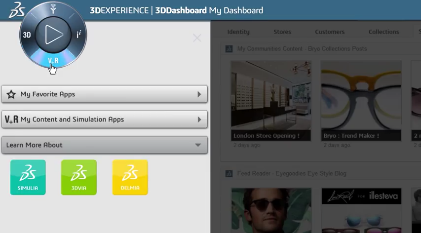Click the 3D compass quadrant
The width and height of the screenshot is (421, 233).
(27, 35)
